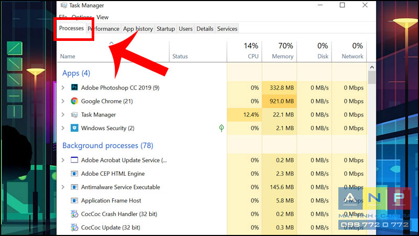Sort by the CPU column header
This screenshot has height=236, width=419.
pyautogui.click(x=244, y=51)
